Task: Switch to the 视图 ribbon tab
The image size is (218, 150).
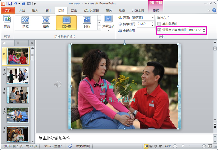Action: [122, 11]
